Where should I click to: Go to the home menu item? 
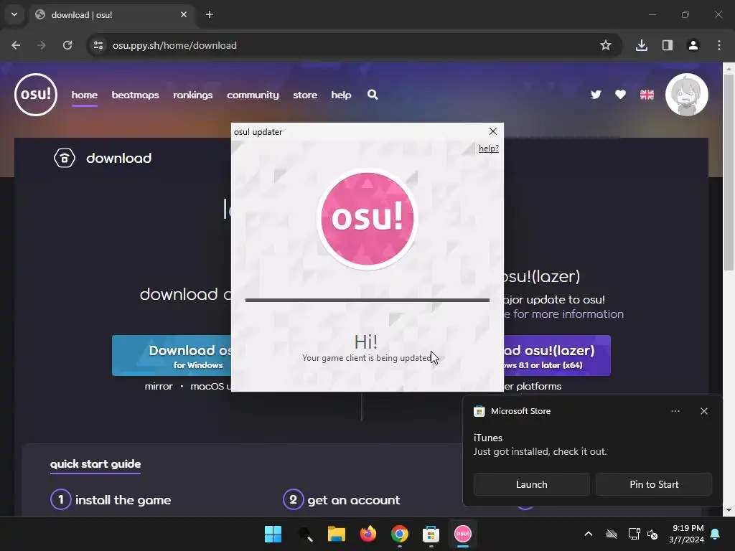pos(85,95)
